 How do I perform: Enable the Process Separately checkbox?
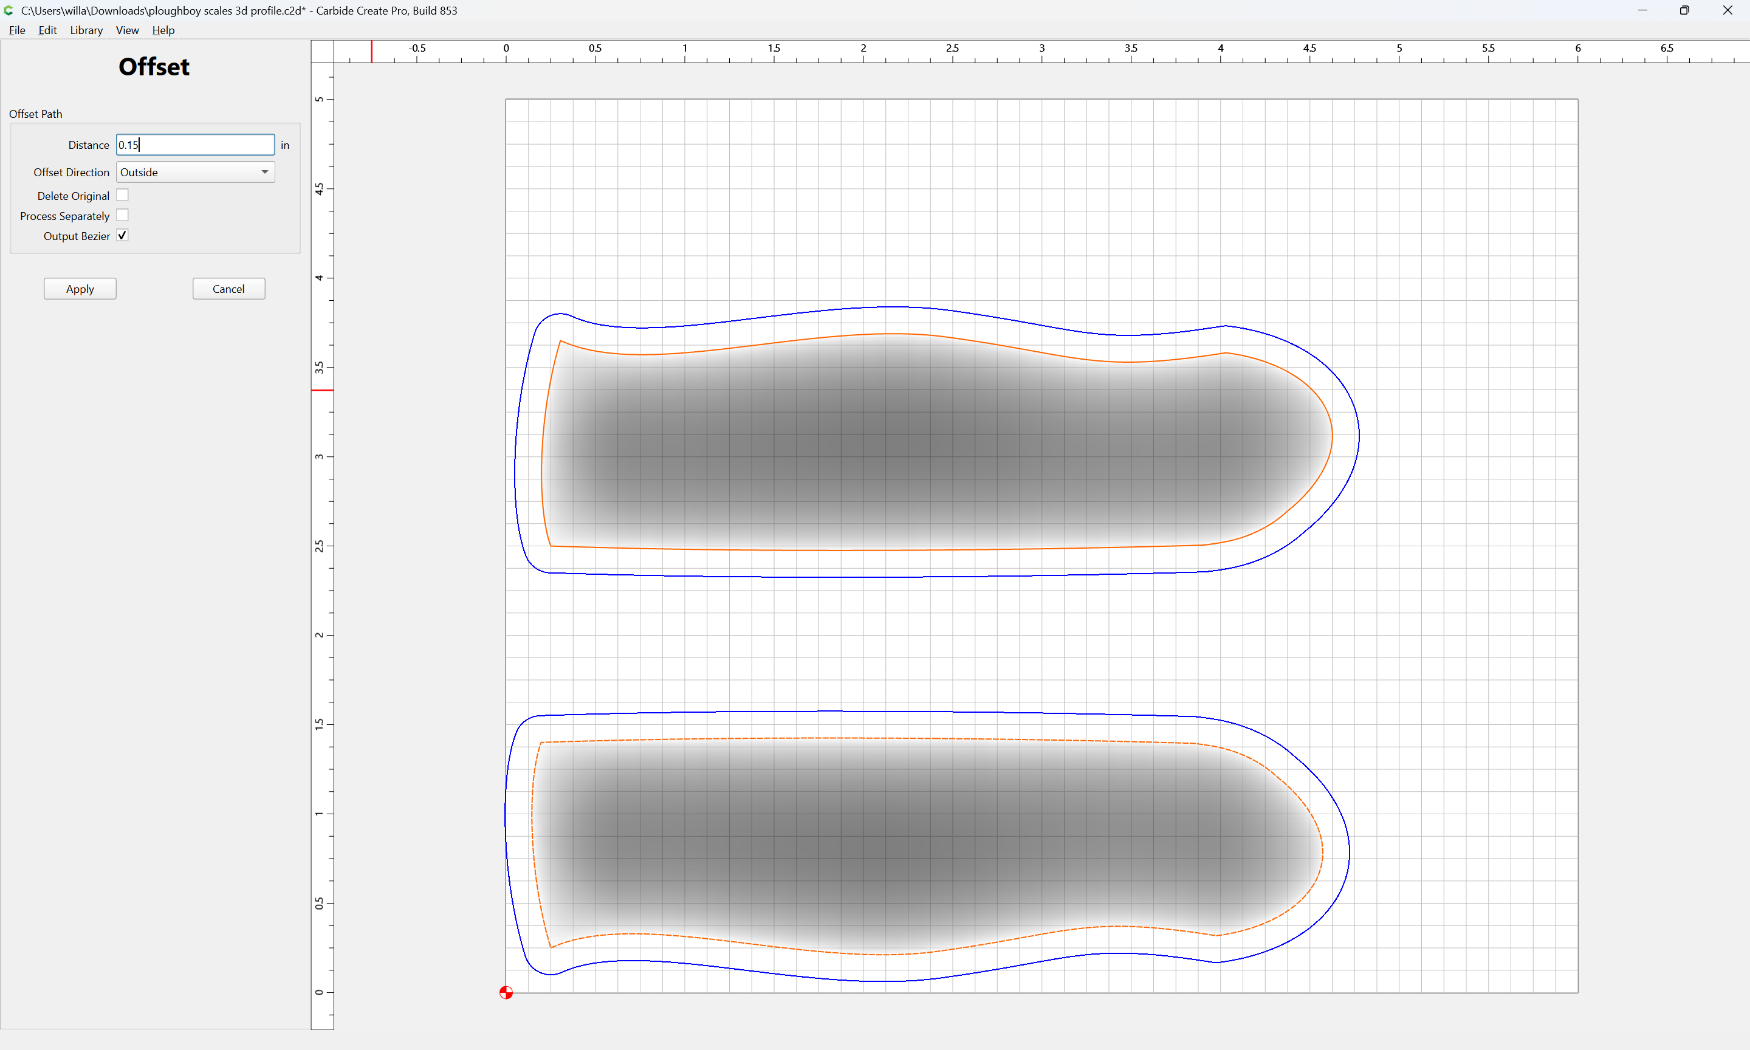point(122,215)
